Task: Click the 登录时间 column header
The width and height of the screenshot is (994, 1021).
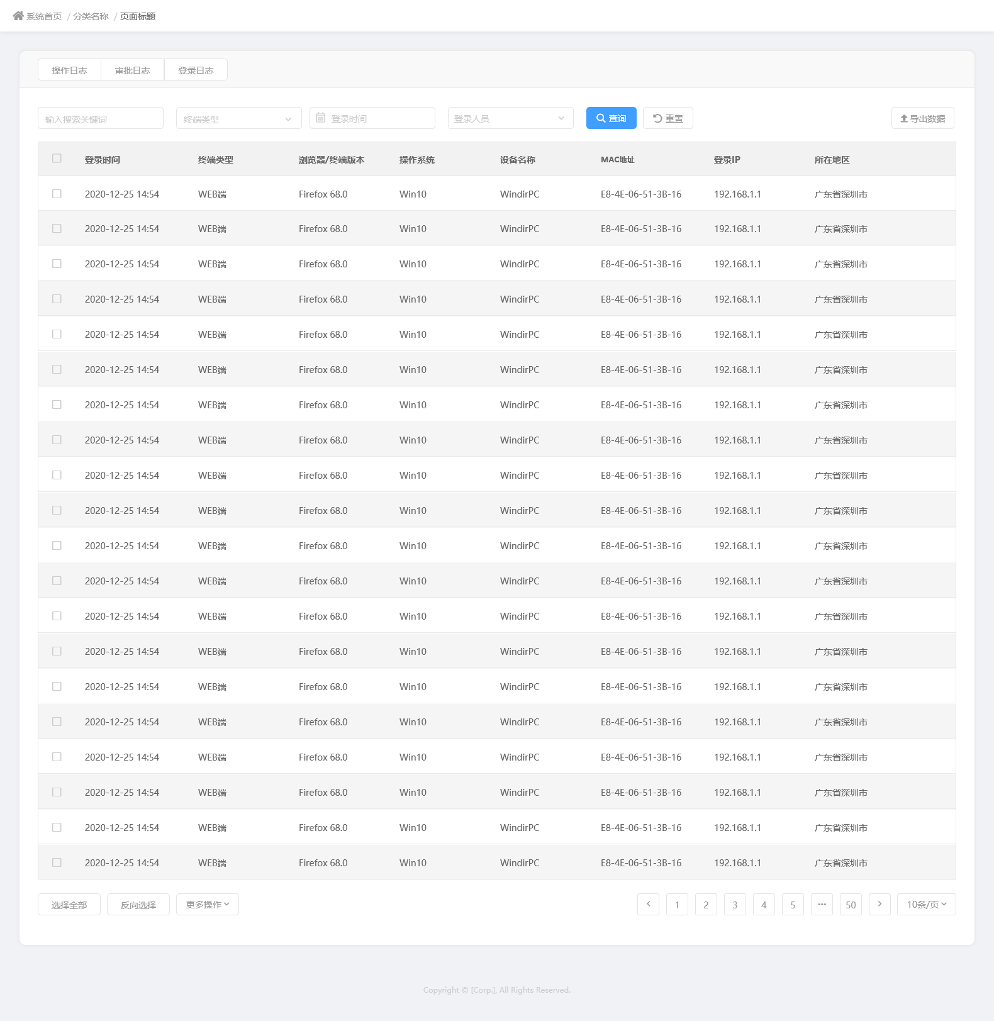Action: pyautogui.click(x=103, y=160)
